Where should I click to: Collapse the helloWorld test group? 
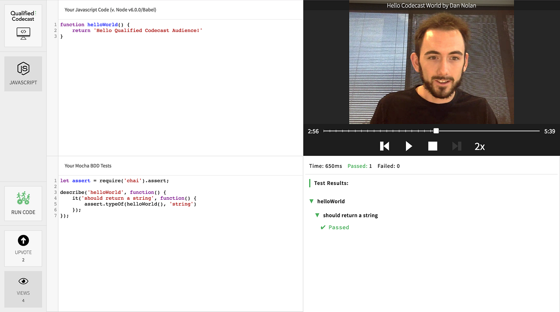(312, 201)
